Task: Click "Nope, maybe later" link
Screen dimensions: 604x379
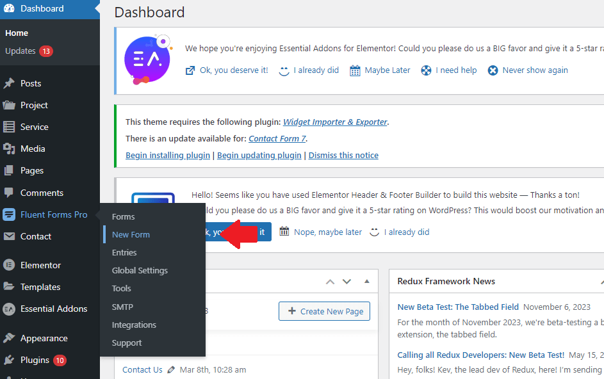Action: pos(328,232)
